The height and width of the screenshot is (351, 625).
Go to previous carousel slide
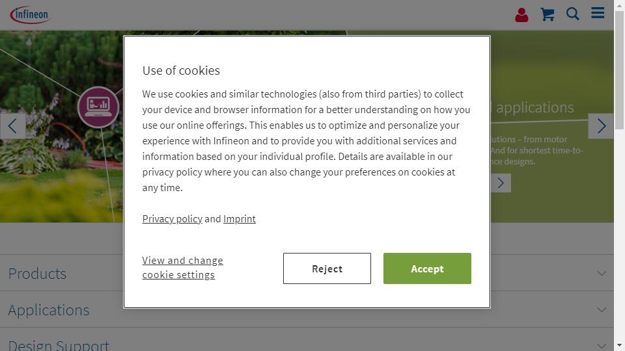(13, 125)
